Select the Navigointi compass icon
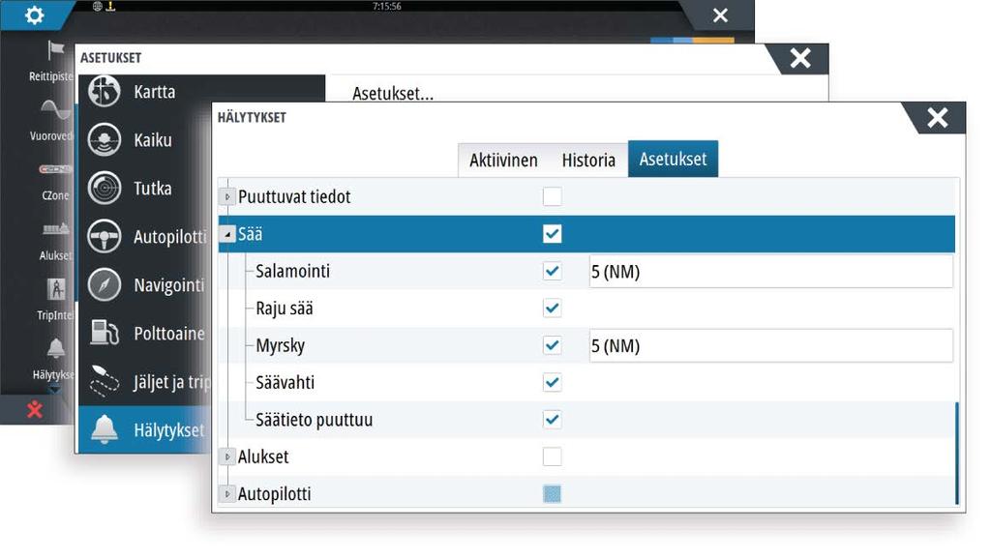 105,285
